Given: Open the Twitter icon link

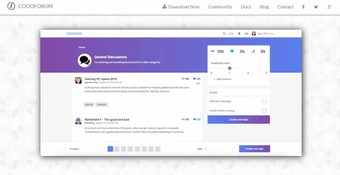Looking at the screenshot, I should pyautogui.click(x=316, y=7).
